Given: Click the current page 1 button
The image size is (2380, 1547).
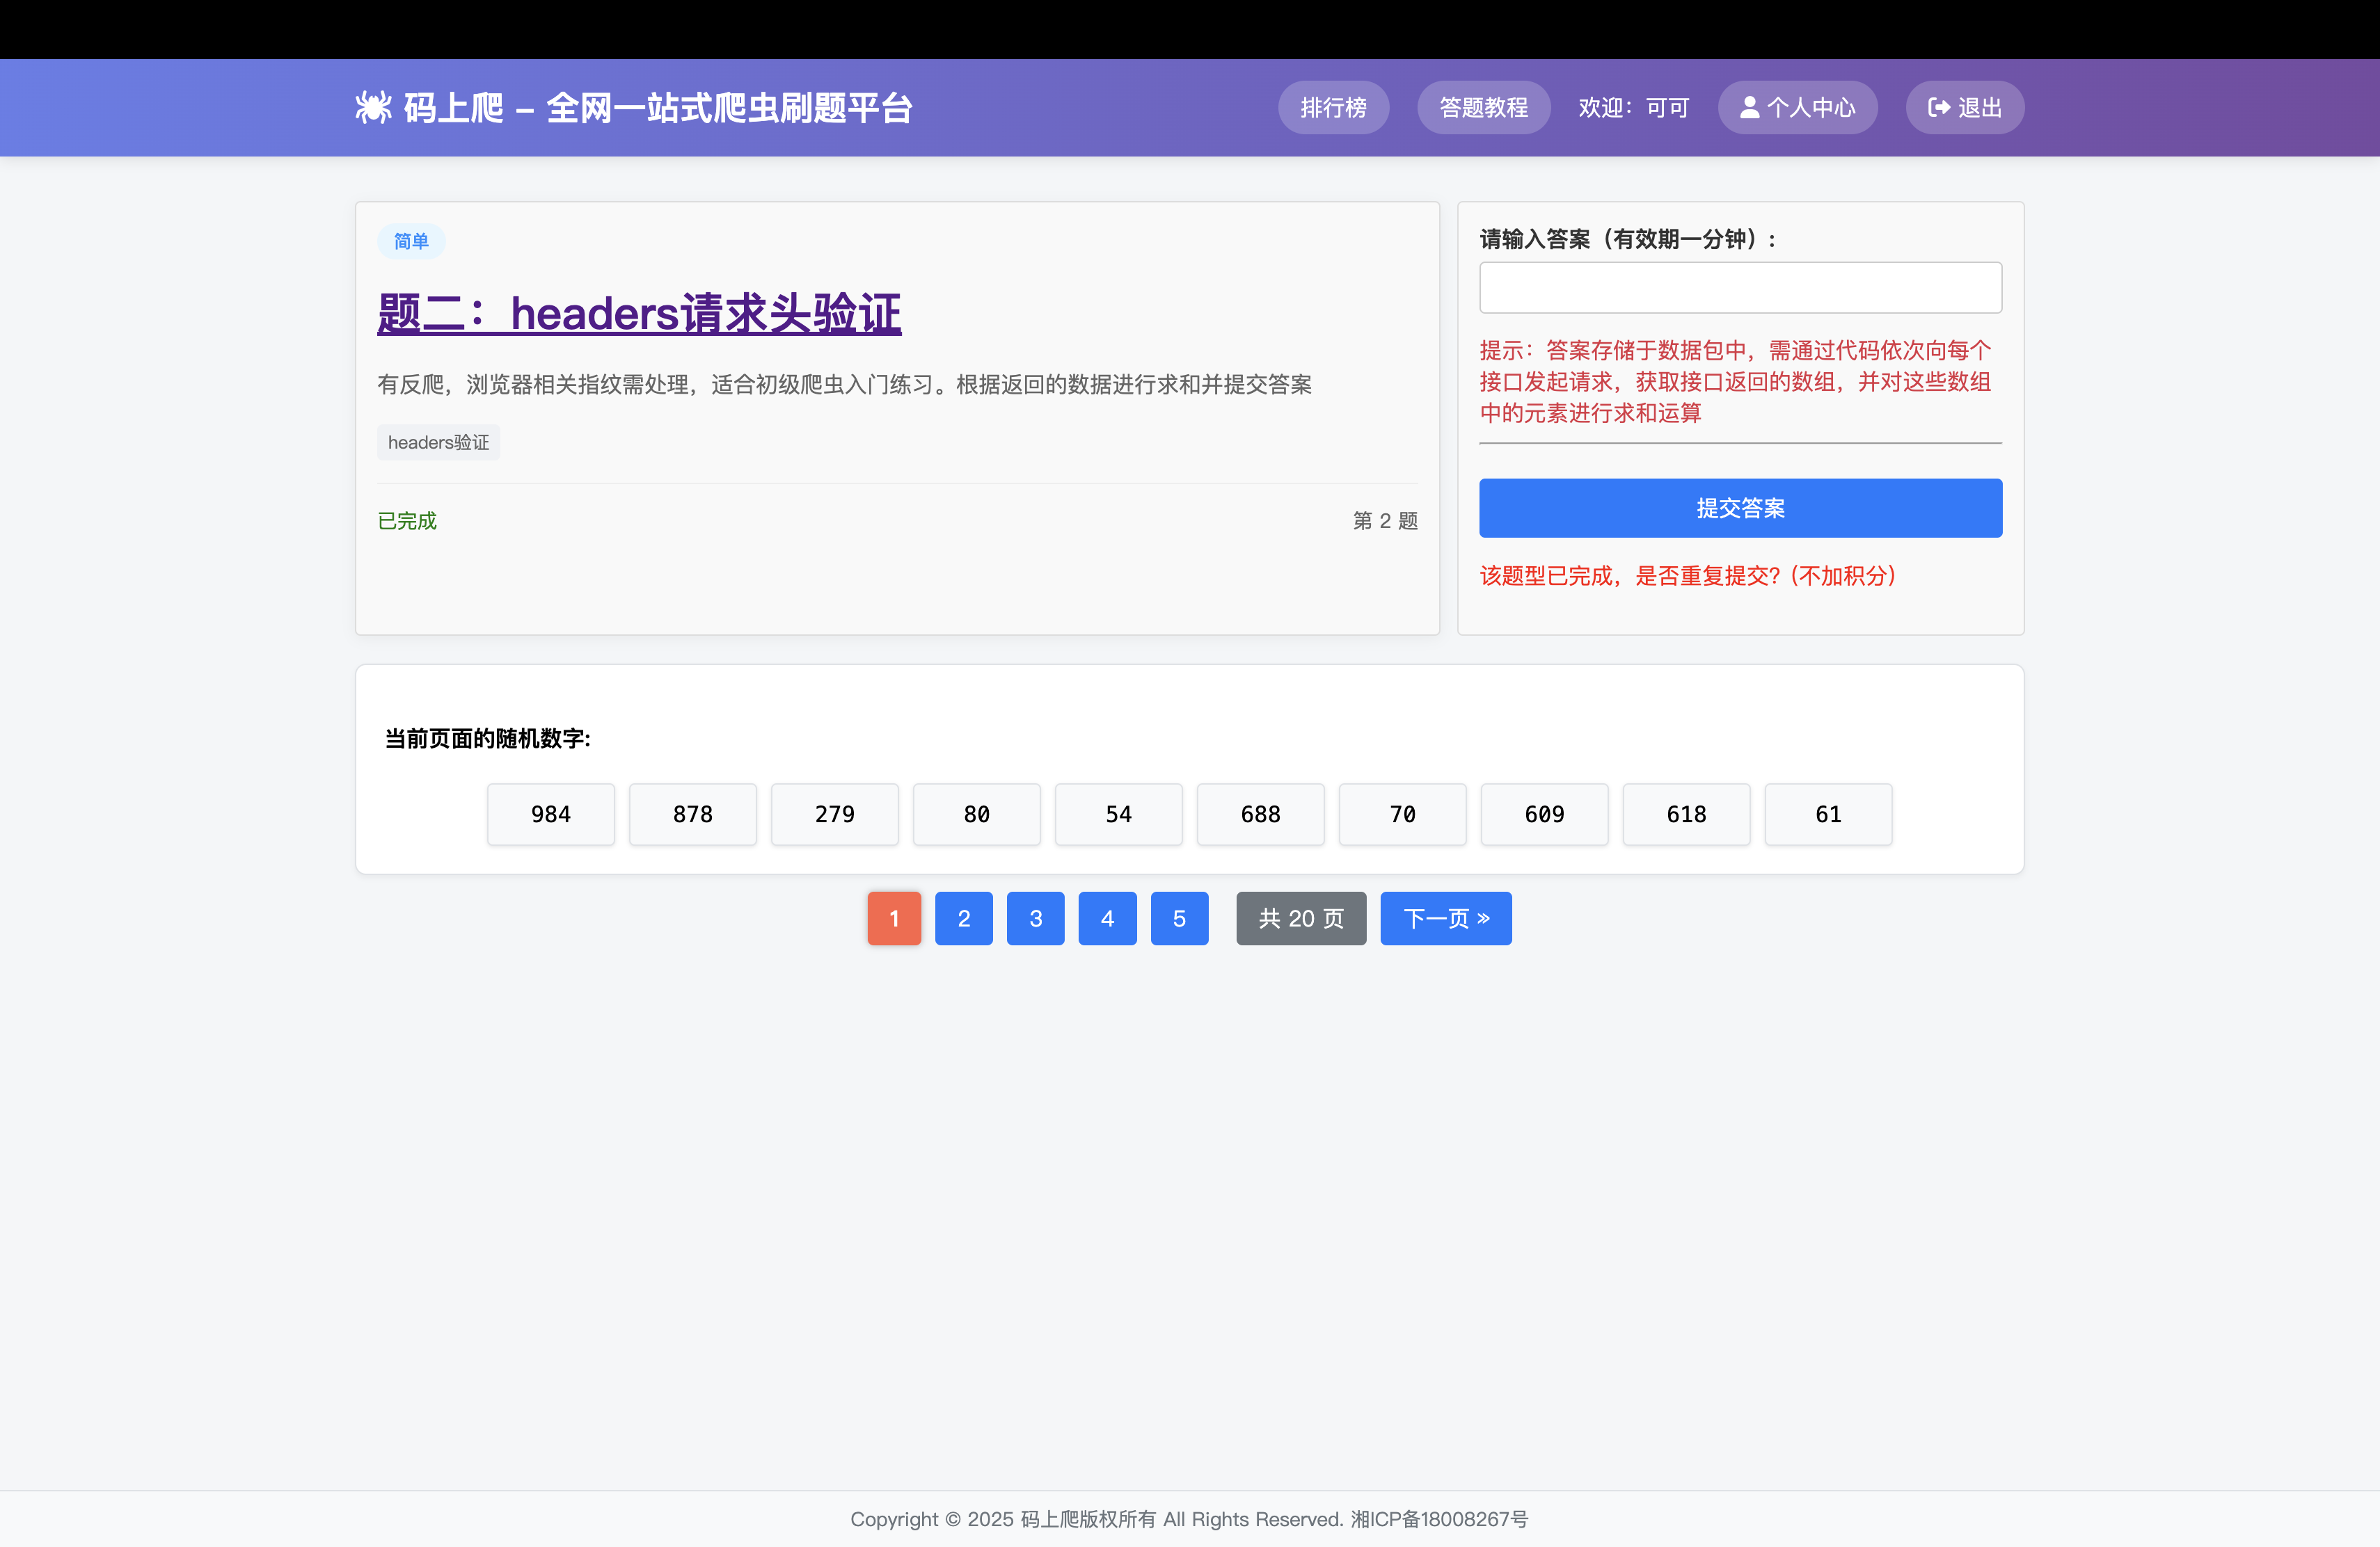Looking at the screenshot, I should point(893,918).
